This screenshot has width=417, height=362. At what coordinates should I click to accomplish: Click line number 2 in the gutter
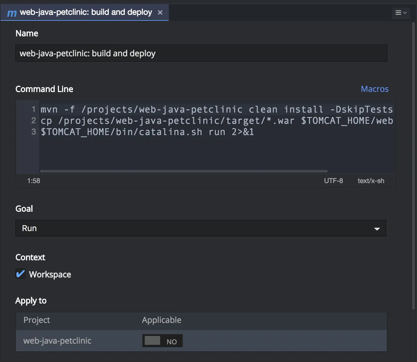pos(33,120)
